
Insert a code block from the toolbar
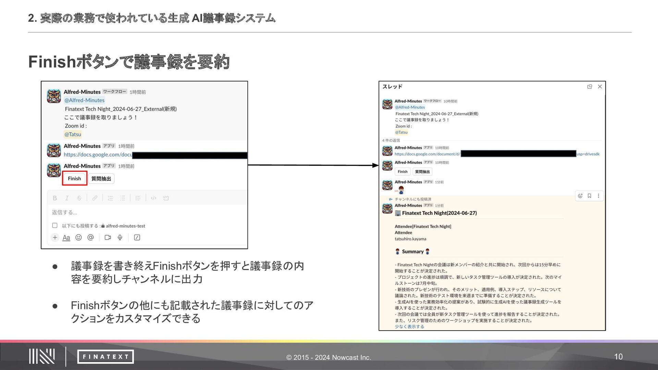click(x=166, y=198)
